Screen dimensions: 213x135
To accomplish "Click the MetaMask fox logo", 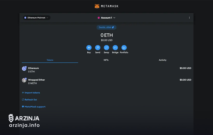I will tap(97, 6).
